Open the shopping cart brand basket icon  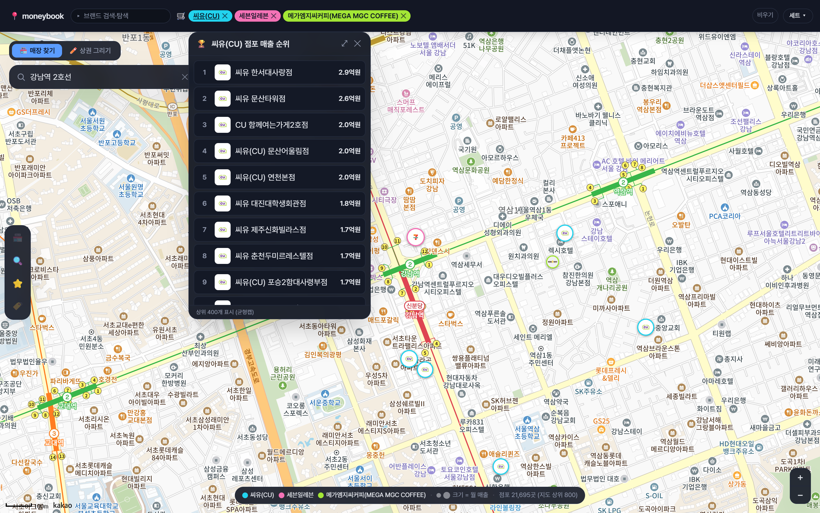(181, 16)
